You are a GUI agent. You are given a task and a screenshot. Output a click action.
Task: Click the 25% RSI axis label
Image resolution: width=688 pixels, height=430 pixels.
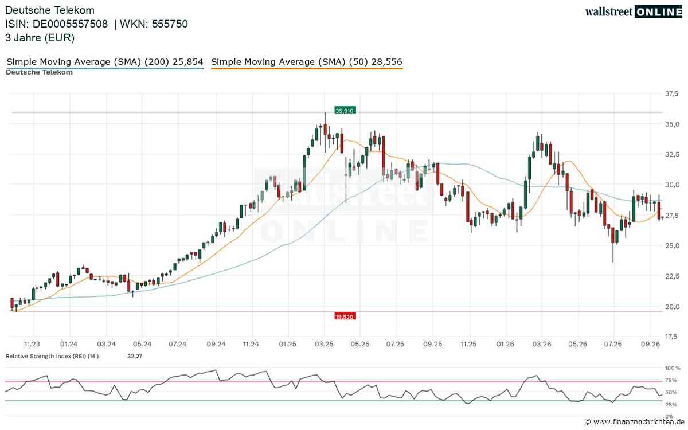[x=671, y=405]
